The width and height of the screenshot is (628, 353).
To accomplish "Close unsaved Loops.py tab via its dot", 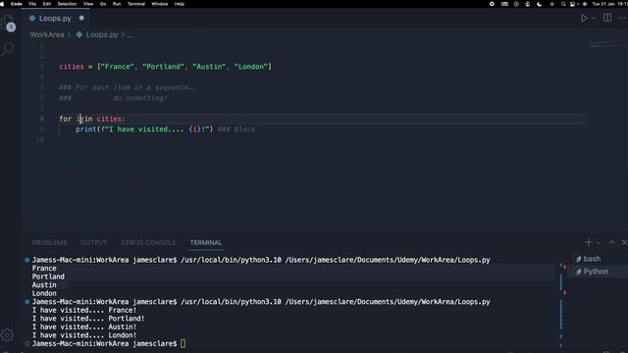I will [x=81, y=18].
